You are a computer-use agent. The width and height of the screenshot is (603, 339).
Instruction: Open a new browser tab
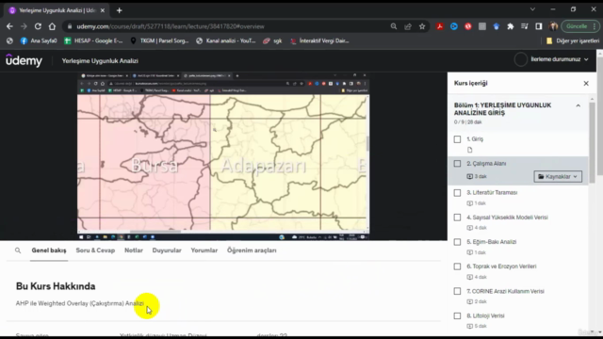click(x=120, y=10)
